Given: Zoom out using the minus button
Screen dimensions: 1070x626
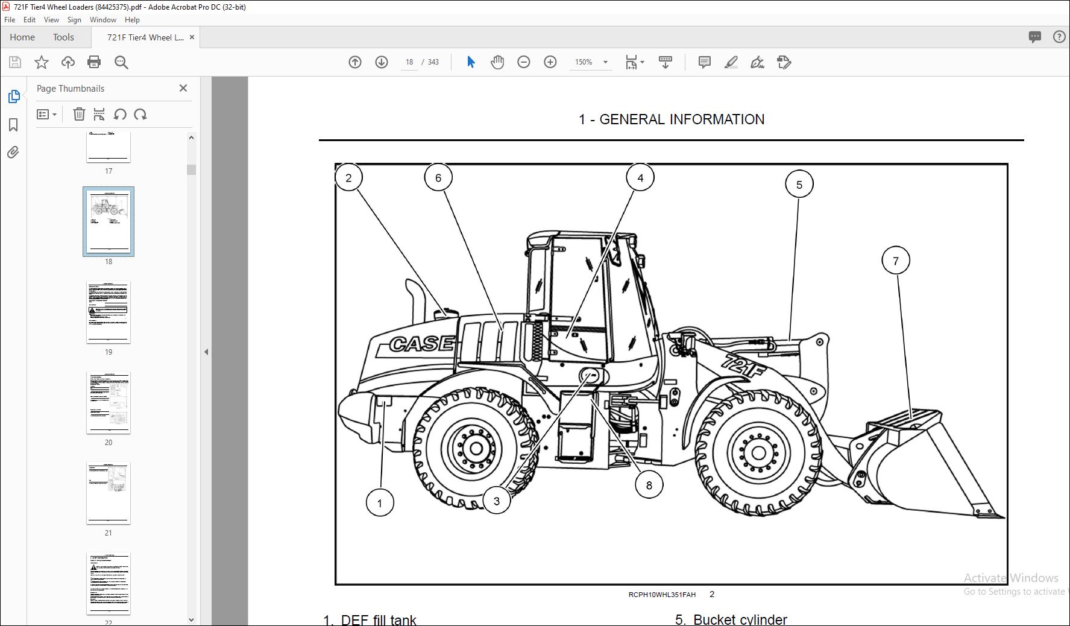Looking at the screenshot, I should [523, 62].
